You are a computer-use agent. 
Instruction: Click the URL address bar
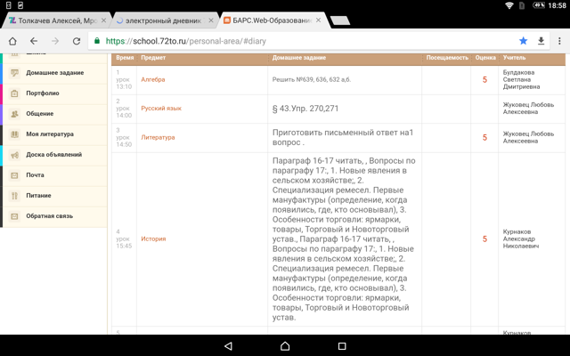(303, 41)
